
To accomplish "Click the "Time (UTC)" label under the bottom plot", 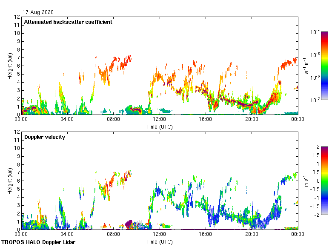I will [x=159, y=241].
